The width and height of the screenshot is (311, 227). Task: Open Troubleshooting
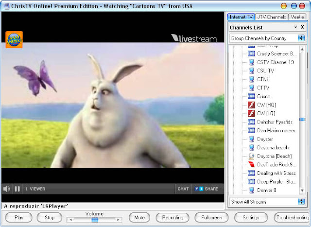[x=292, y=217]
